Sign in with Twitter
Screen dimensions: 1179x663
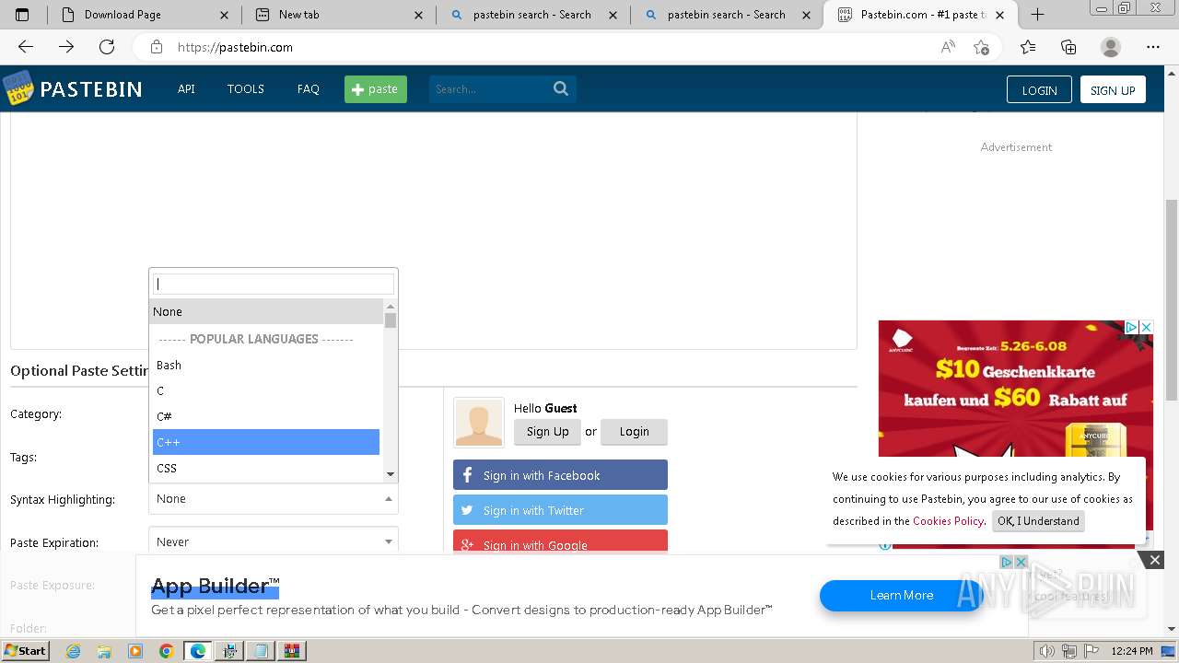pos(560,510)
